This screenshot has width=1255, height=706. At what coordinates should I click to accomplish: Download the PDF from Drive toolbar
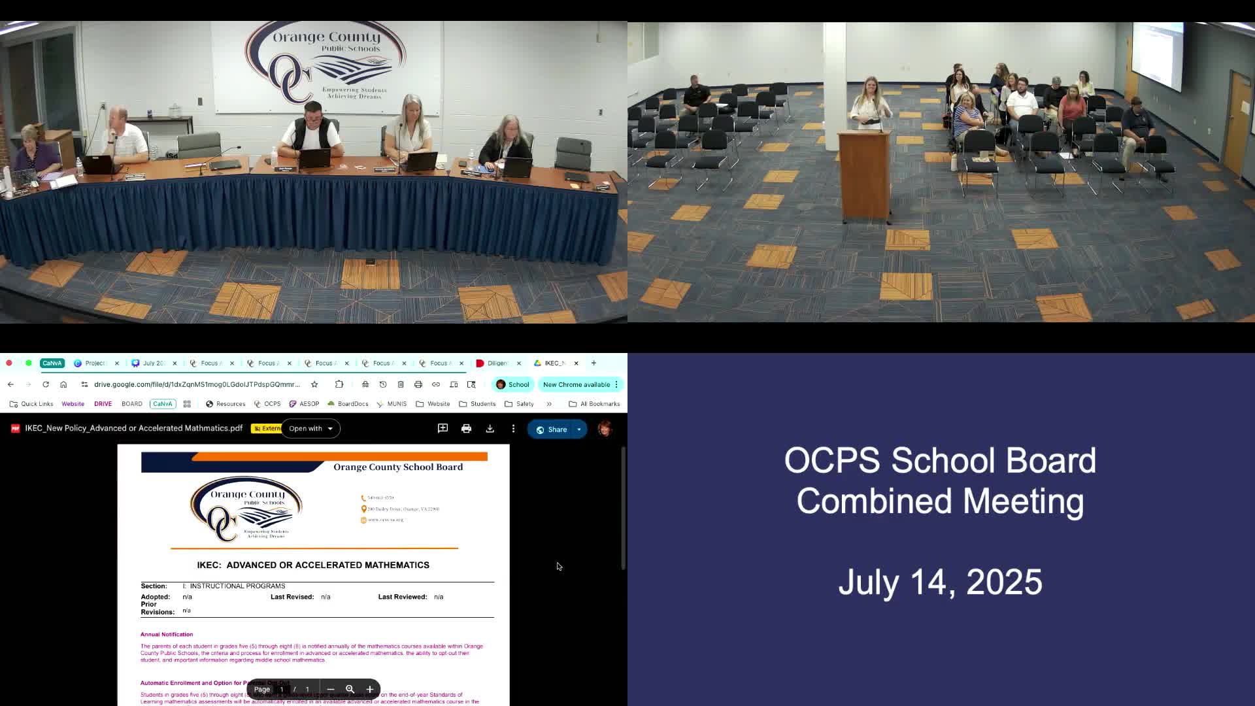click(490, 429)
